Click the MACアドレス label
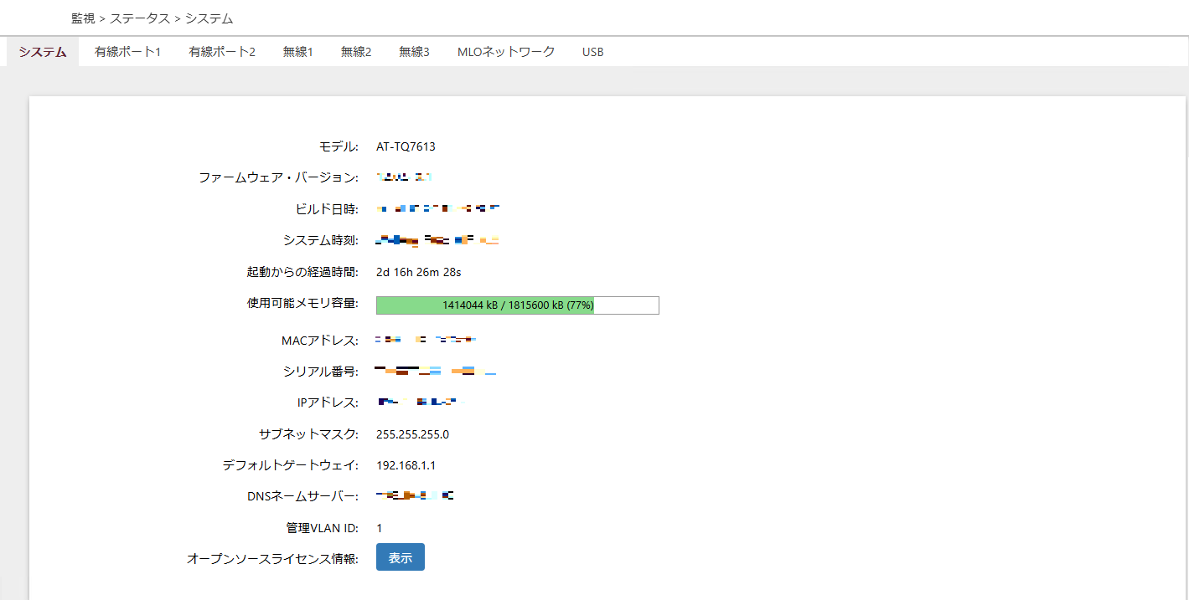Screen dimensions: 1189x600 tap(320, 341)
